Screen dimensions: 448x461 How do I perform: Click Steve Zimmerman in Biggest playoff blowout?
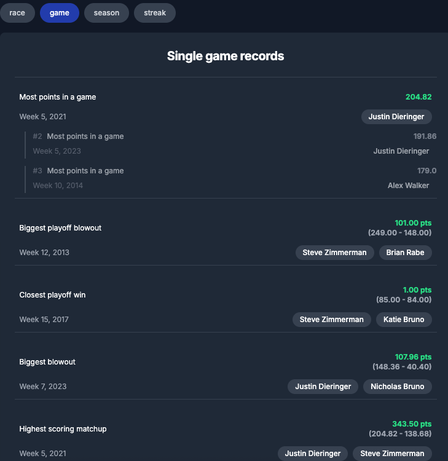click(334, 253)
